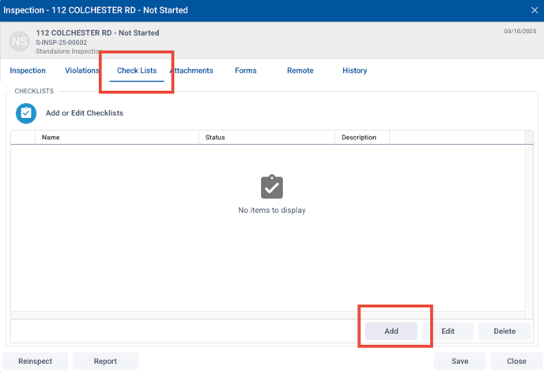Close the inspection dialog with X
Screen dimensions: 544x372
(x=534, y=10)
